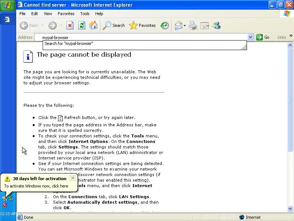
Task: Click the suggestion box resize grip
Action: coord(244,47)
